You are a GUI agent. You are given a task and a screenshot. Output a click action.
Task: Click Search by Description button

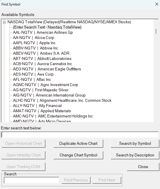(135, 155)
